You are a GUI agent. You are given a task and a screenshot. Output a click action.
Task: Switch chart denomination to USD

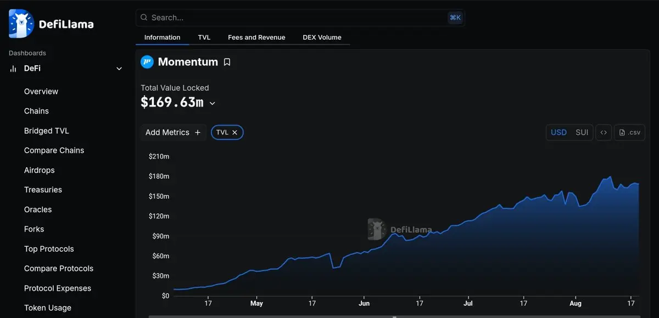coord(559,132)
